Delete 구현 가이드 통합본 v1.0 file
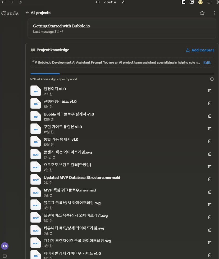The image size is (219, 259). click(x=210, y=129)
